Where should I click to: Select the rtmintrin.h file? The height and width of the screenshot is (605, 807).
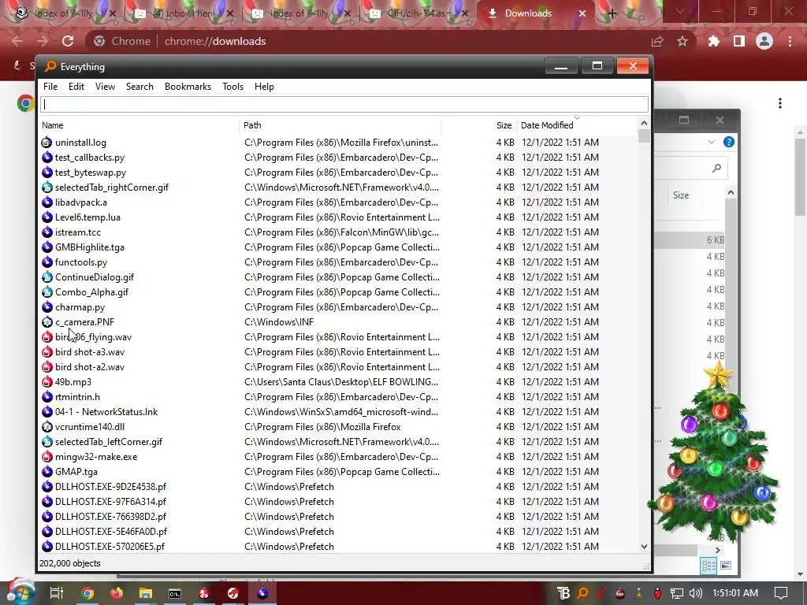tap(78, 397)
